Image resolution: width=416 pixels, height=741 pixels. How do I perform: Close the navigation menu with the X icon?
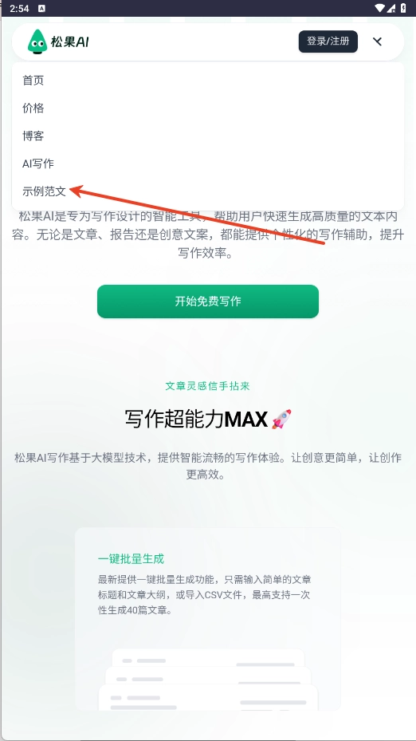[377, 41]
